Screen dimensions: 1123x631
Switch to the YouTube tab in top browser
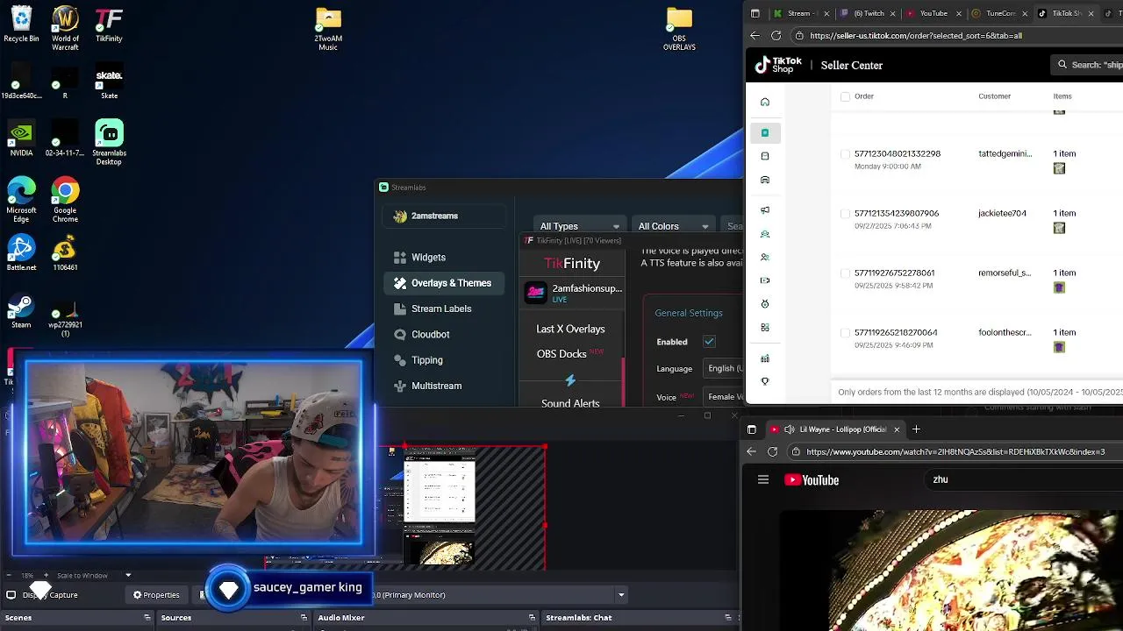pyautogui.click(x=933, y=13)
